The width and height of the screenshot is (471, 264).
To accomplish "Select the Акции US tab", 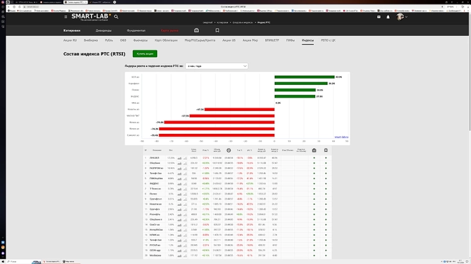I will pyautogui.click(x=229, y=40).
